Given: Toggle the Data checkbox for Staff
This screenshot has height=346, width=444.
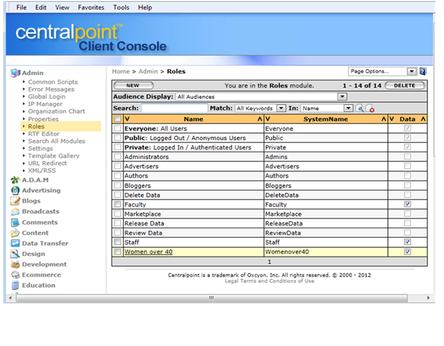Looking at the screenshot, I should [x=408, y=242].
